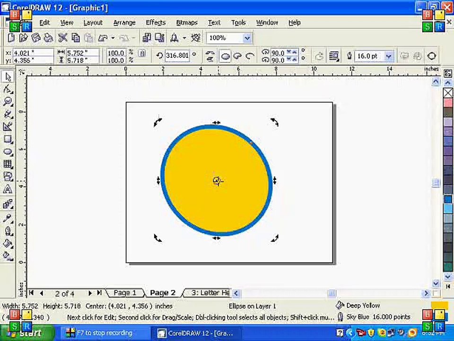Click the Open file icon
This screenshot has width=454, height=341.
[23, 38]
